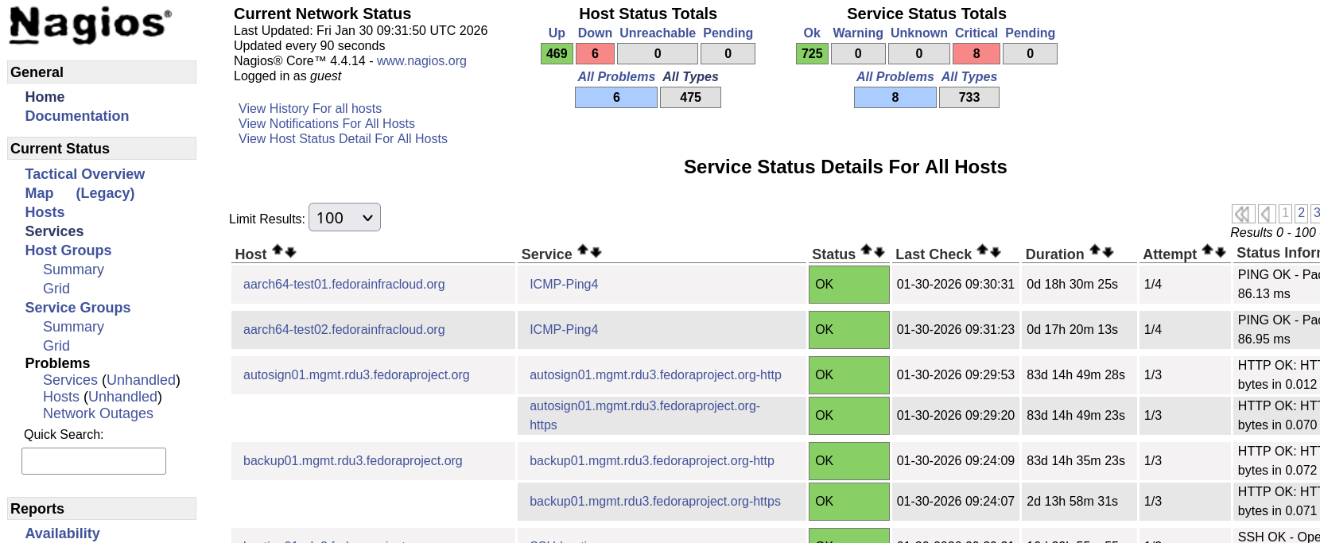
Task: Sort Last Check column descending
Action: tap(996, 252)
